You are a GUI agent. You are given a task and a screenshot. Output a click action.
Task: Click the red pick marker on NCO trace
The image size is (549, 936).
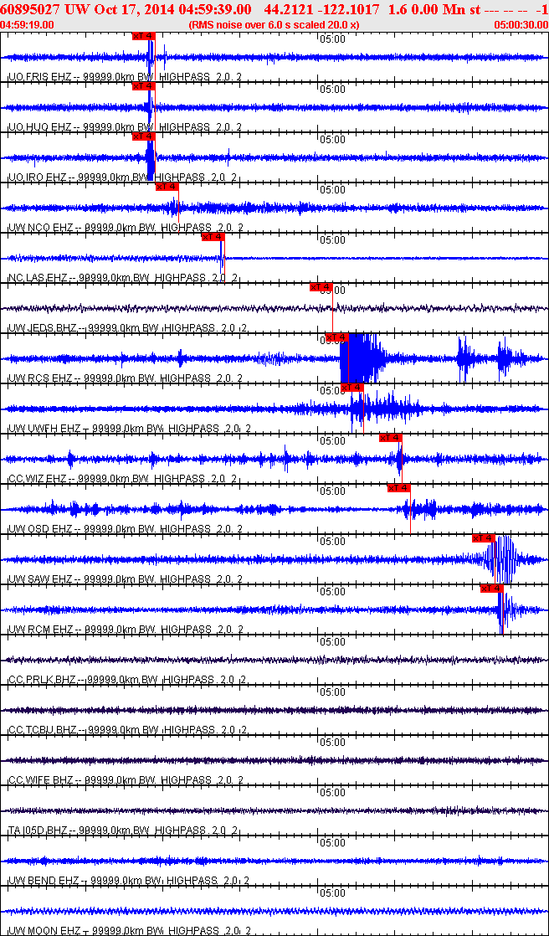click(x=167, y=186)
